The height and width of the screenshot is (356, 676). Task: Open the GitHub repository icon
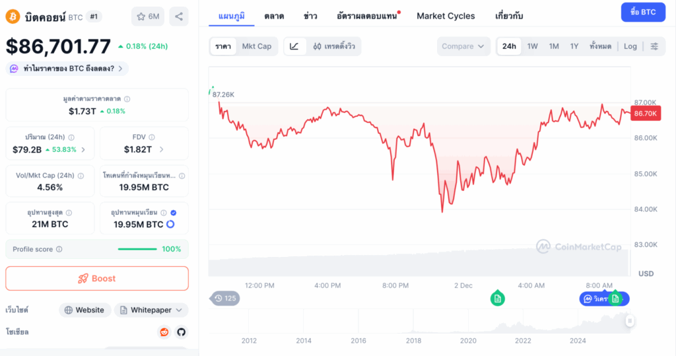click(x=181, y=332)
